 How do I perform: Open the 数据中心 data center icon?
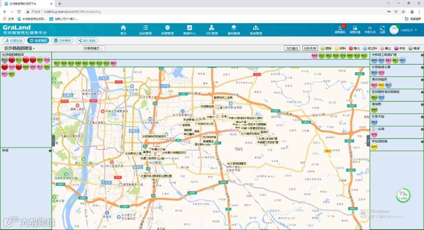coord(189,29)
